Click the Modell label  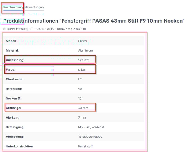click(x=11, y=41)
